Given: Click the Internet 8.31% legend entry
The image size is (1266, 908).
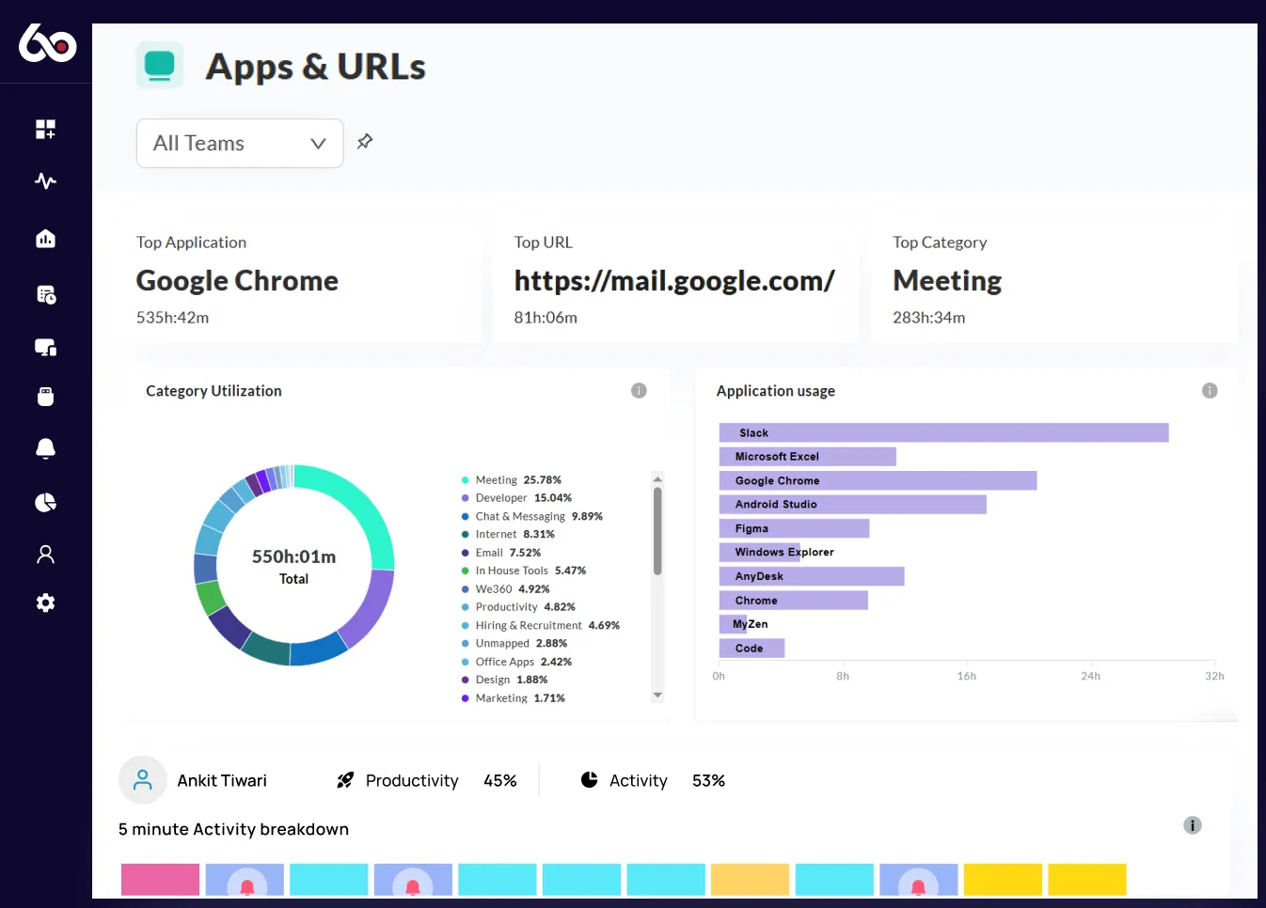Looking at the screenshot, I should pos(508,534).
